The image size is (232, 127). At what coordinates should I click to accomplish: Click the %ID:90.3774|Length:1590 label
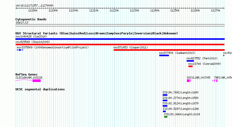[180, 98]
